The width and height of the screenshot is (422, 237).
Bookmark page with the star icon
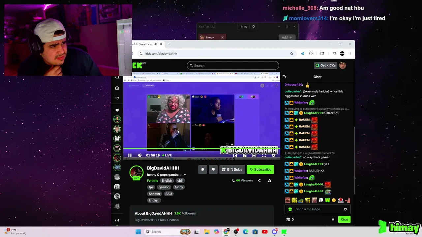pyautogui.click(x=291, y=54)
